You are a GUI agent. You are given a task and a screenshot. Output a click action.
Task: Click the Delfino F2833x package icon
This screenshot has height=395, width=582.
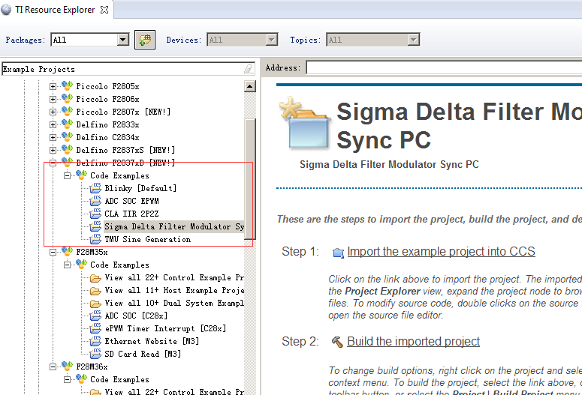click(x=67, y=124)
